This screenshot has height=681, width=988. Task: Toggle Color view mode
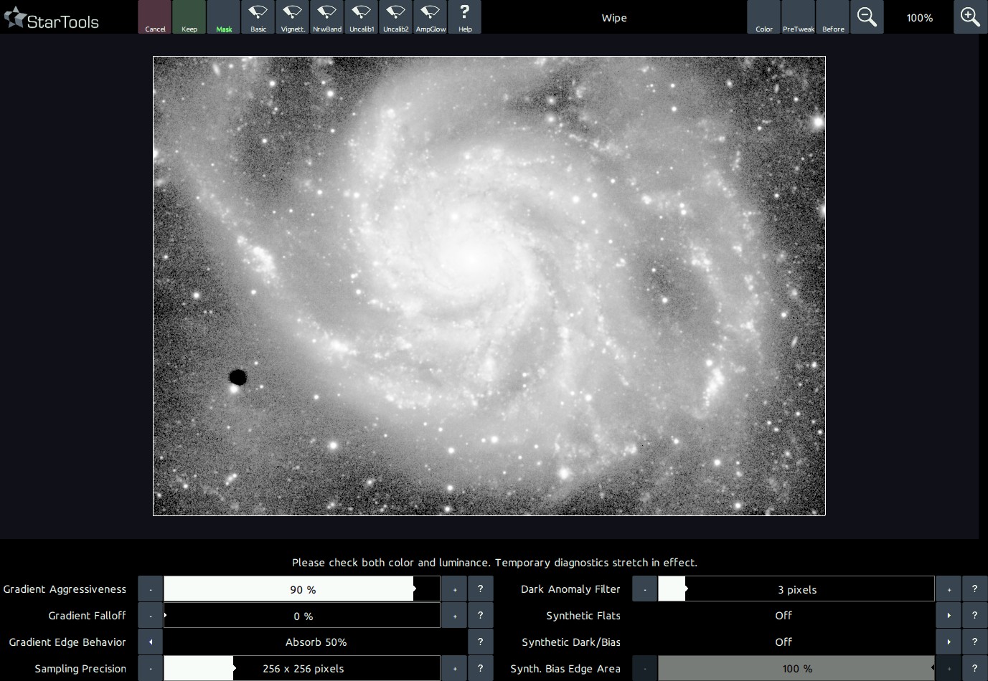pos(763,17)
